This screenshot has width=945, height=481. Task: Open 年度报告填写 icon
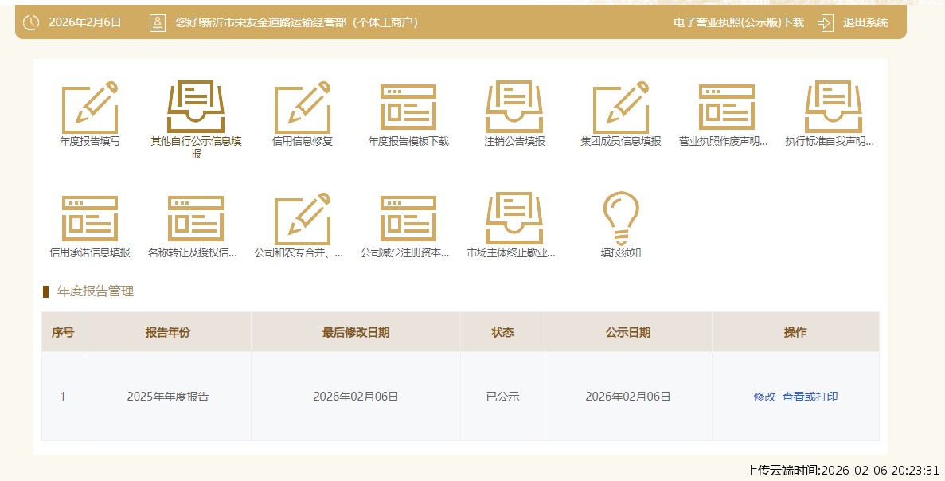point(90,108)
